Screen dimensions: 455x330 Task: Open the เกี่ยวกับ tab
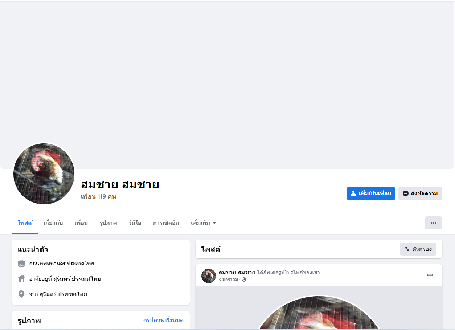coord(53,223)
